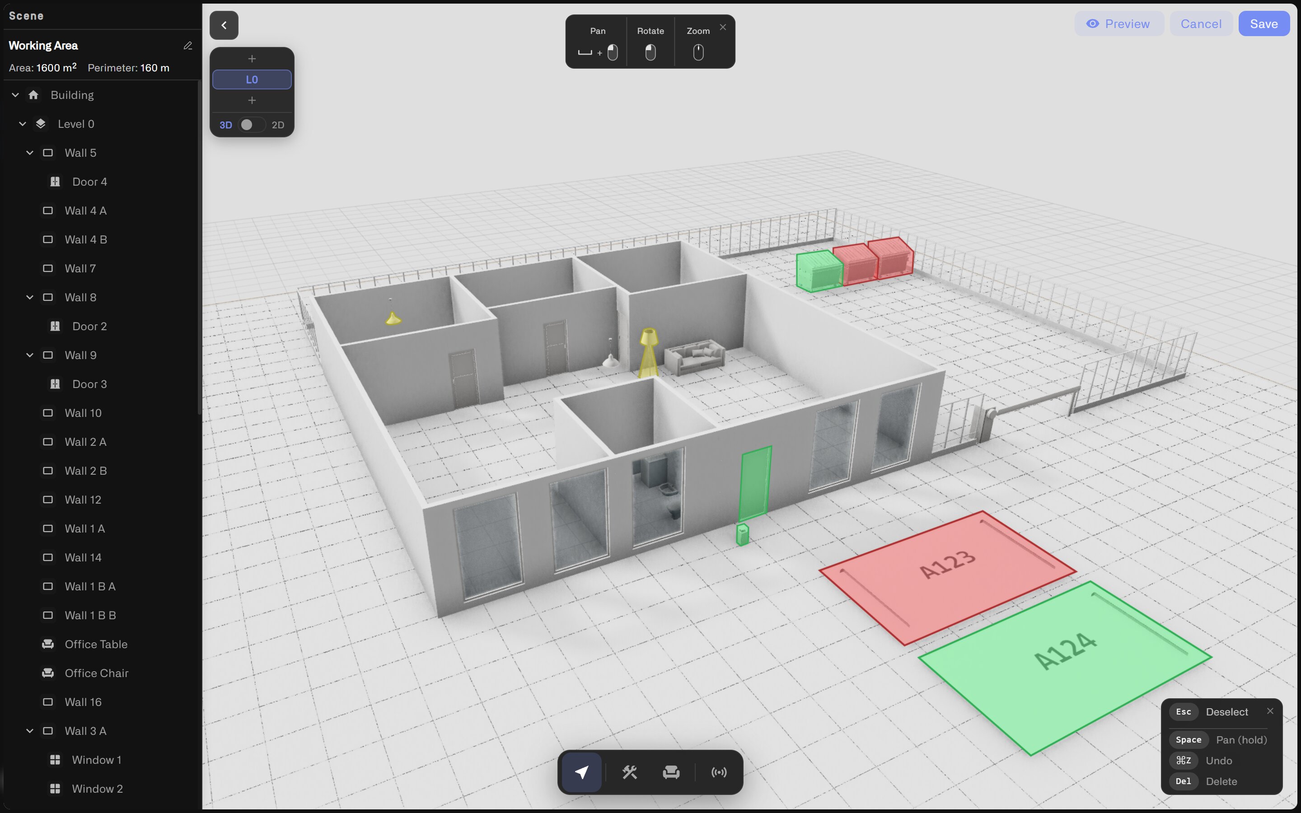Collapse Wall 5 children
This screenshot has height=813, width=1301.
(30, 153)
